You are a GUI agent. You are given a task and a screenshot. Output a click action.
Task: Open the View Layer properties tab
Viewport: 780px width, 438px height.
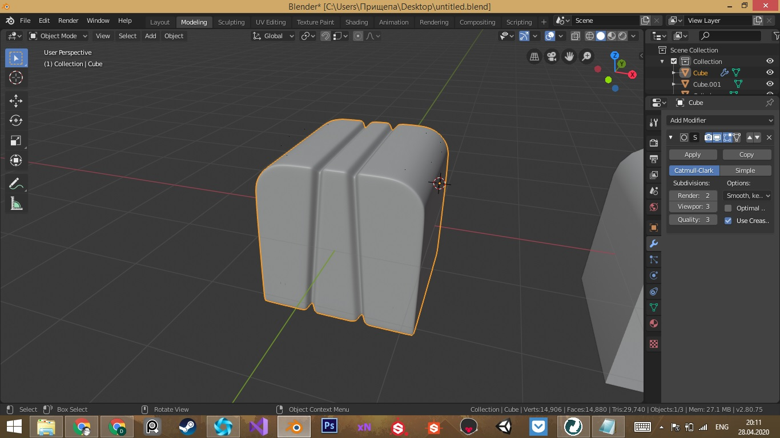click(654, 175)
